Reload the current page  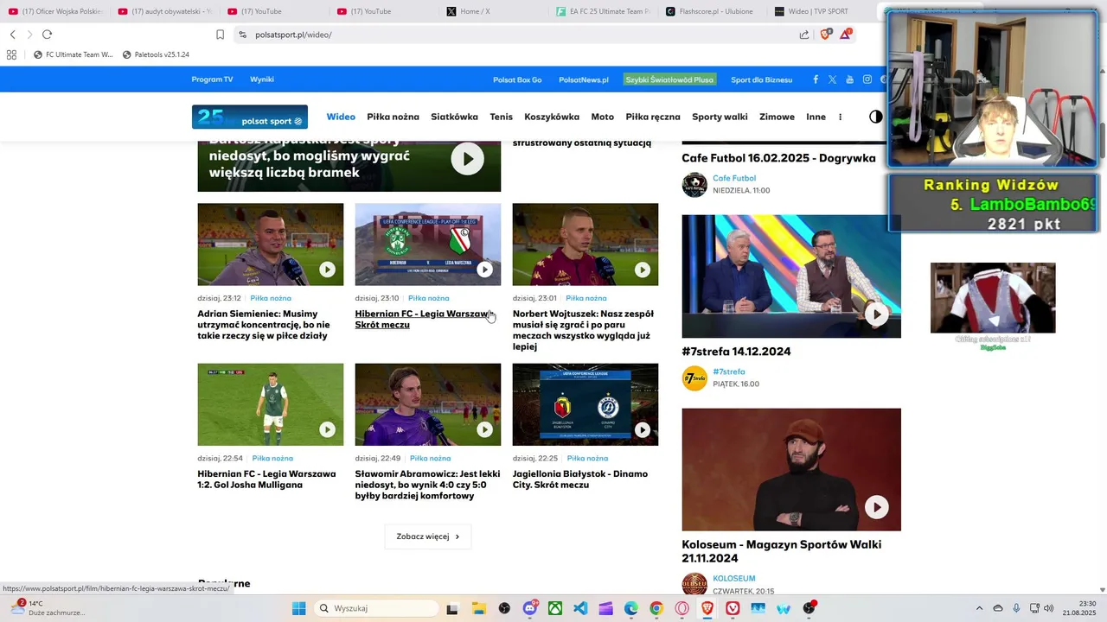[47, 35]
